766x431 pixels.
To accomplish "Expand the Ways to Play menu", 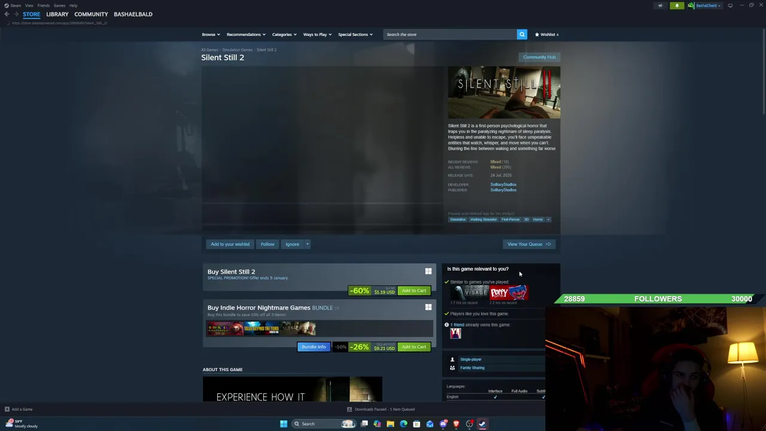I will coord(317,34).
